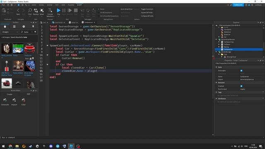Switch to the ColorScript editor tab
This screenshot has width=265, height=149.
tap(58, 22)
